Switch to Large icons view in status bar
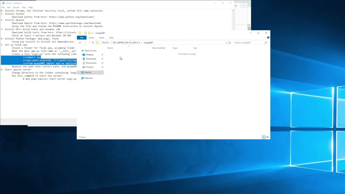Screen dimensions: 345x194 click(x=267, y=137)
